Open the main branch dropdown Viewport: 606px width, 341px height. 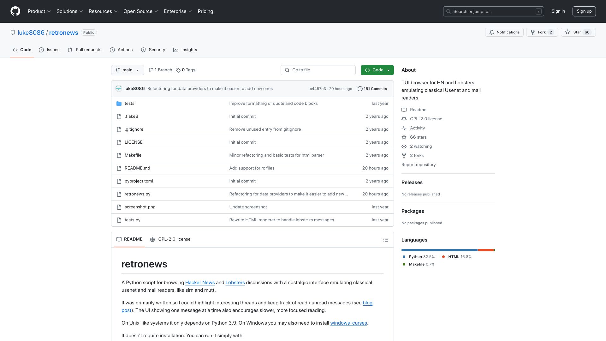128,70
